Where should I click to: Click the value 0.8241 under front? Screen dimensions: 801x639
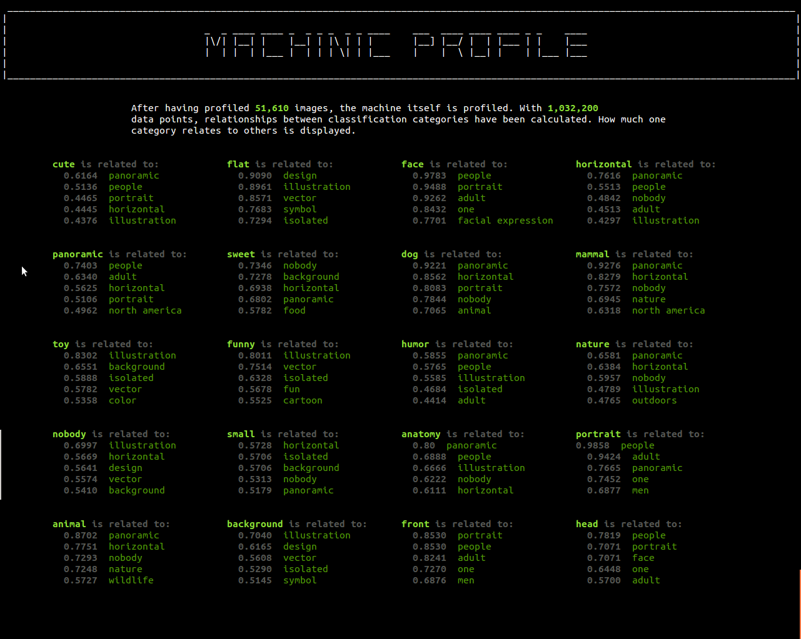tap(430, 558)
